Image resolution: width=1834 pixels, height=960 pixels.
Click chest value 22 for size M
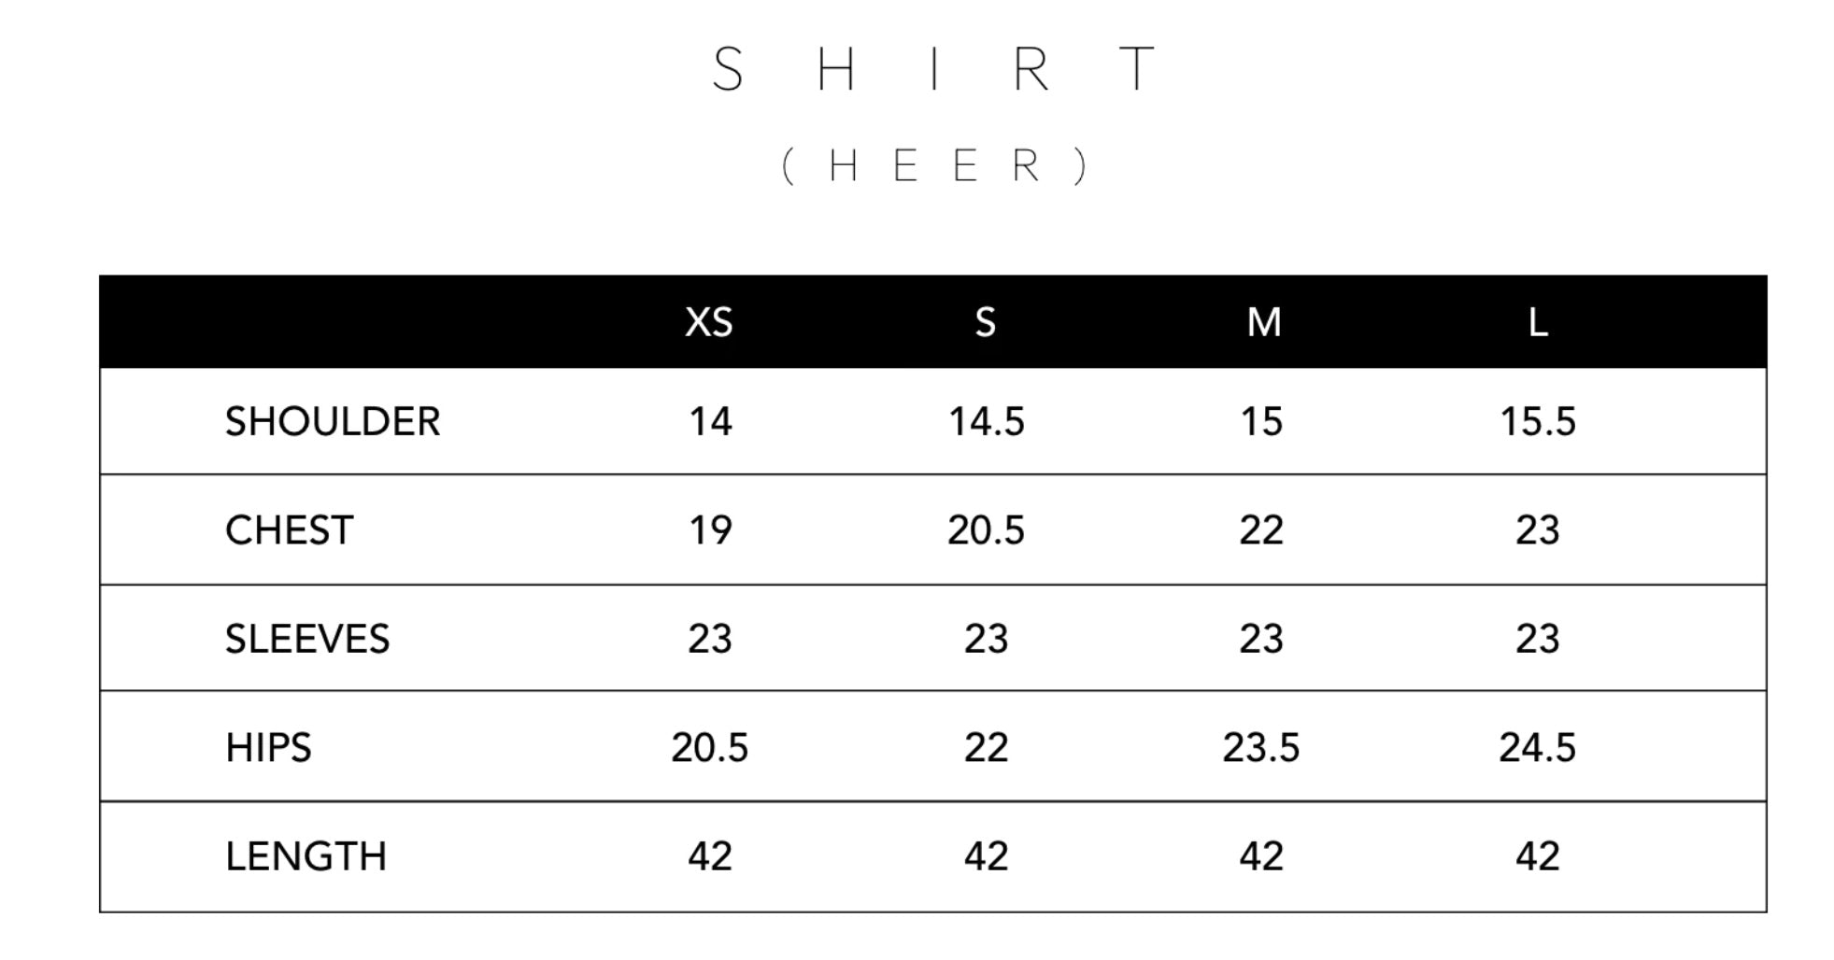[1261, 530]
